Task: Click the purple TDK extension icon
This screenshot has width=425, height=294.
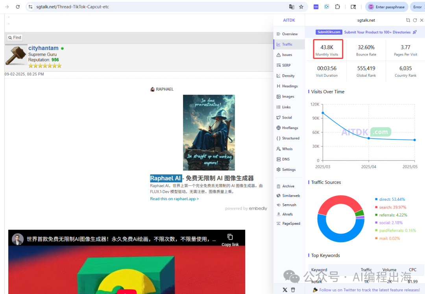Action: coord(316,7)
